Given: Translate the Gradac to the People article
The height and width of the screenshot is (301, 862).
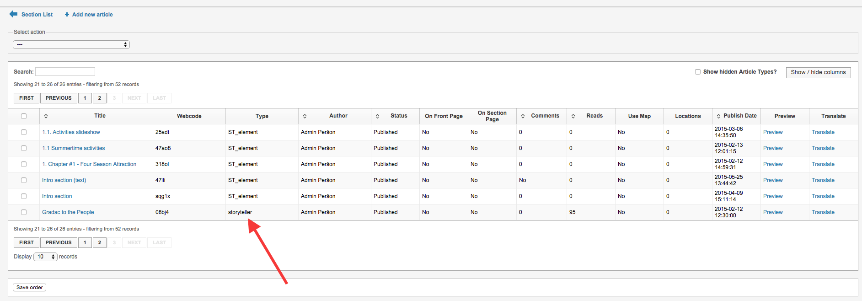Looking at the screenshot, I should coord(823,212).
